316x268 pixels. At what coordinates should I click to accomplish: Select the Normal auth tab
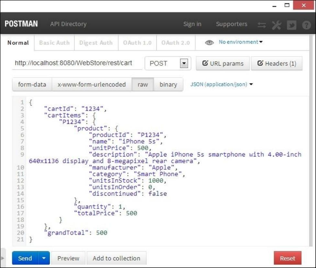click(x=18, y=43)
